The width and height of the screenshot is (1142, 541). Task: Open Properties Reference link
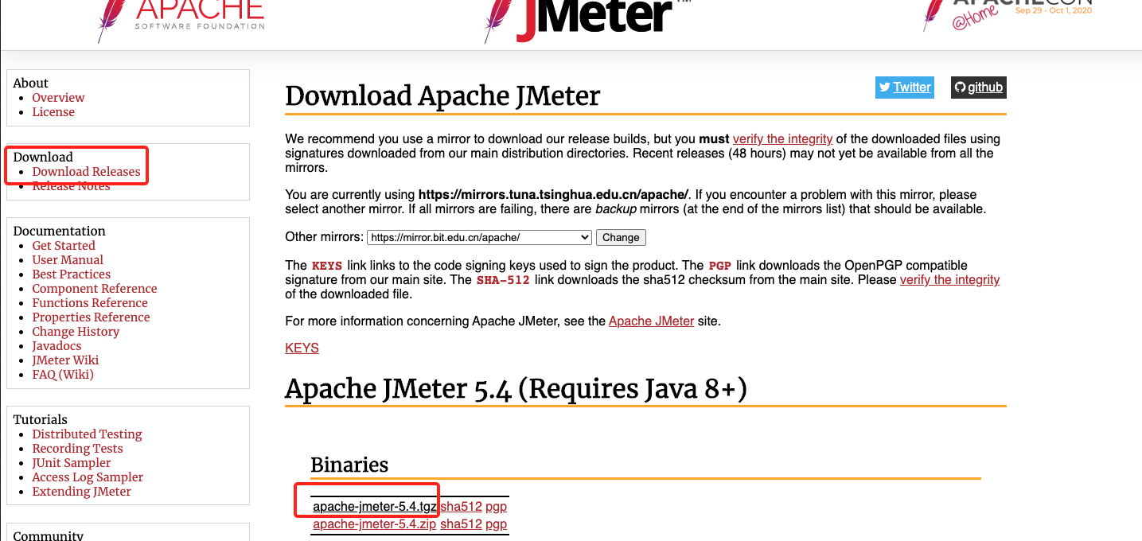[x=91, y=317]
